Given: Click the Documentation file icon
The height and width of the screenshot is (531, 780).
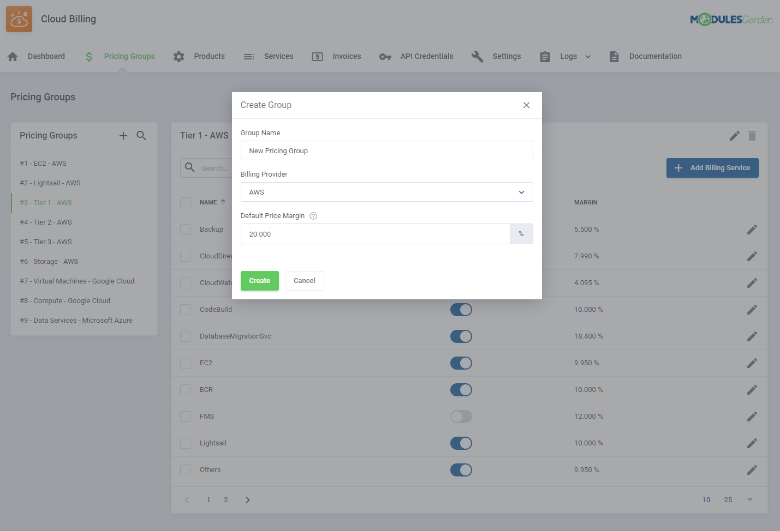Looking at the screenshot, I should pyautogui.click(x=614, y=57).
